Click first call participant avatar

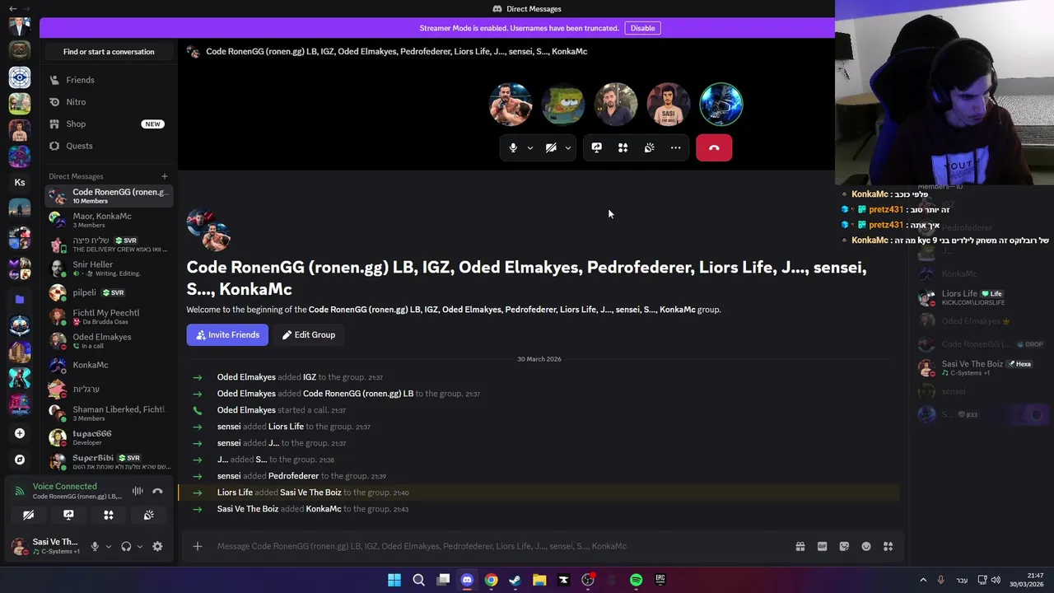(511, 105)
